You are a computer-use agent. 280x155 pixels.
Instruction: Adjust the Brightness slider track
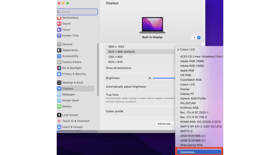pyautogui.click(x=164, y=78)
